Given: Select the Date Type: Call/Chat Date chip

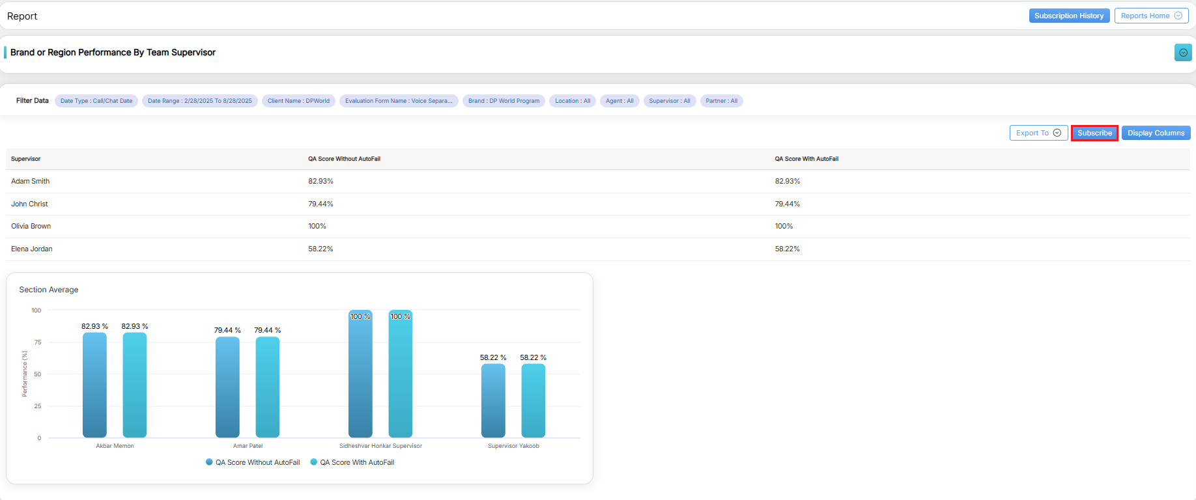Looking at the screenshot, I should click(96, 101).
